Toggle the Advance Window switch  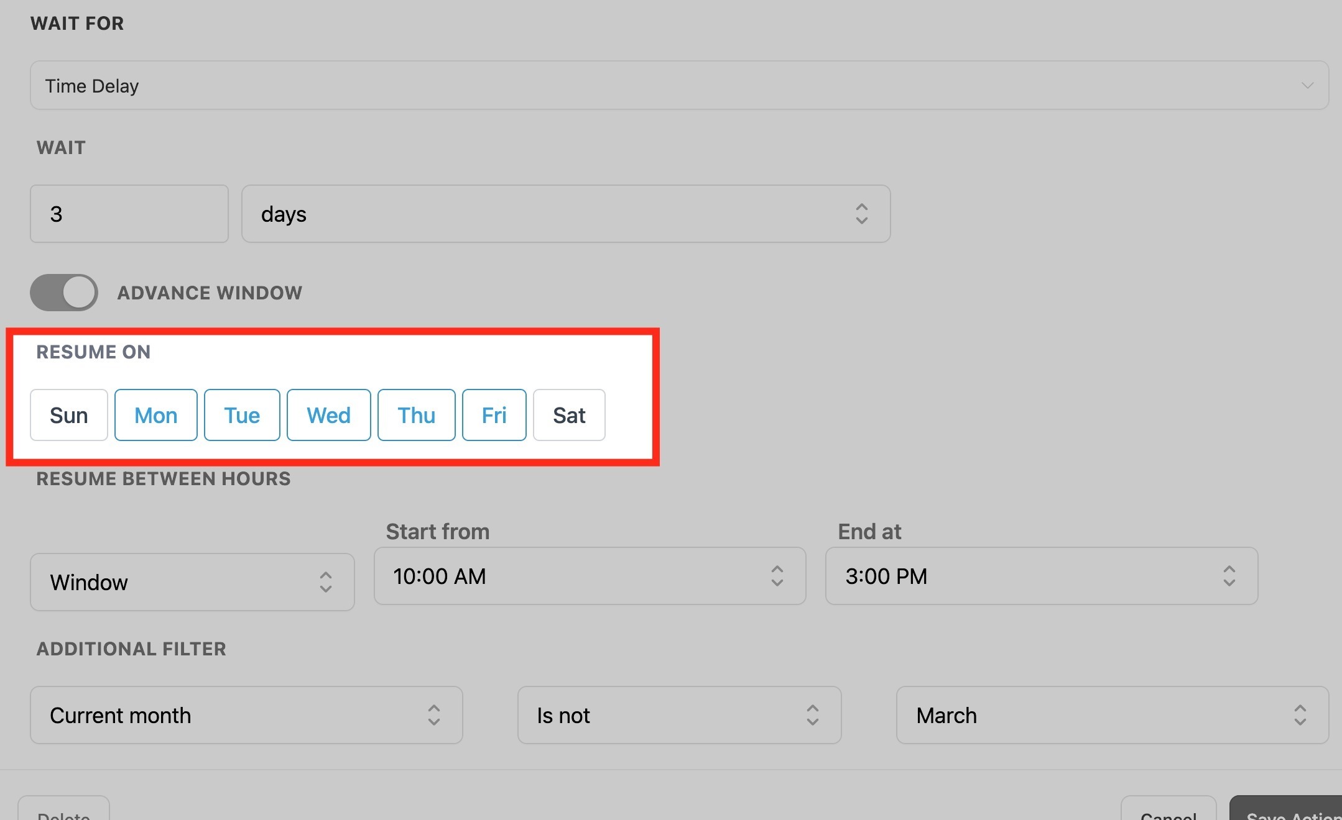click(x=64, y=292)
